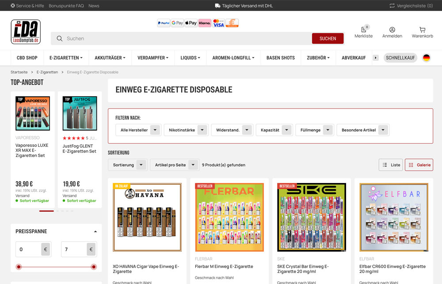442x284 pixels.
Task: Open Flerbar product image
Action: (229, 217)
